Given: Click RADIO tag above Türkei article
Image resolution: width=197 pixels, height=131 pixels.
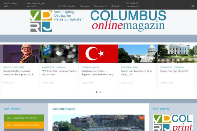Looking at the screenshot, I should pyautogui.click(x=96, y=67).
